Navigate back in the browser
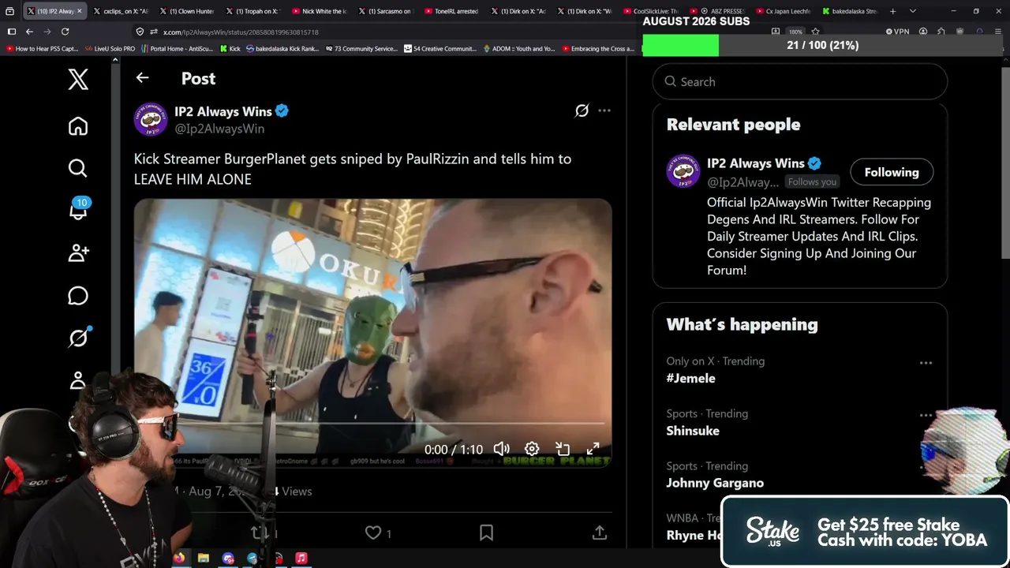The width and height of the screenshot is (1010, 568). pyautogui.click(x=29, y=32)
